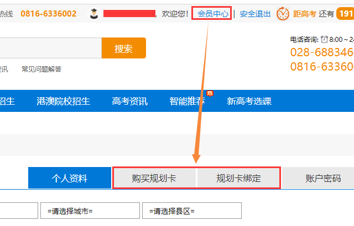This screenshot has height=226, width=354.
Task: Open 新高考选课 navigation item
Action: [x=249, y=101]
